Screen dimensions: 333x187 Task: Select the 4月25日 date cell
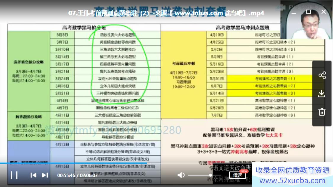point(217,42)
